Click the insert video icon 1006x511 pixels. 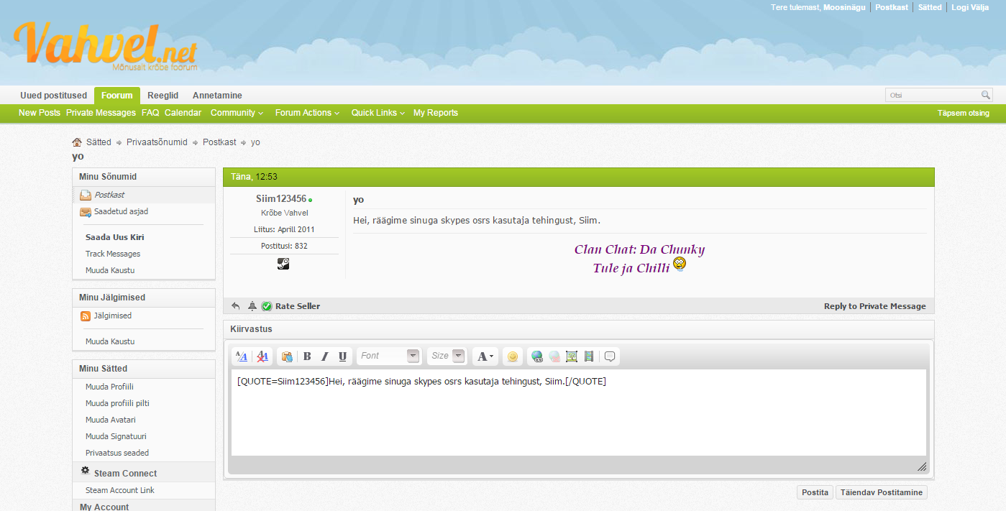click(x=589, y=356)
